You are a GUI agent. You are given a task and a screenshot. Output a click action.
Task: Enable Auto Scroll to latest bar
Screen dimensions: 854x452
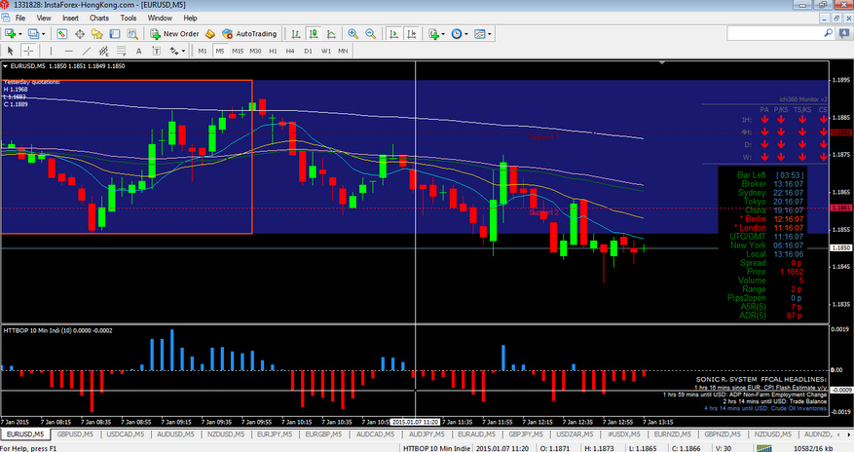coord(393,34)
